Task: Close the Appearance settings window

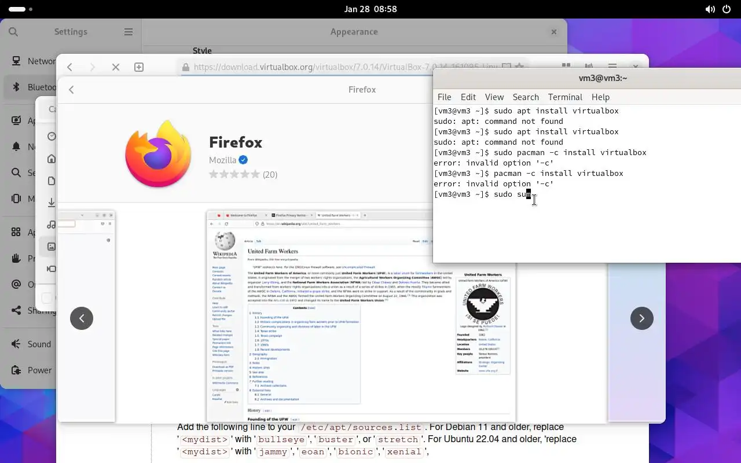Action: click(x=554, y=32)
